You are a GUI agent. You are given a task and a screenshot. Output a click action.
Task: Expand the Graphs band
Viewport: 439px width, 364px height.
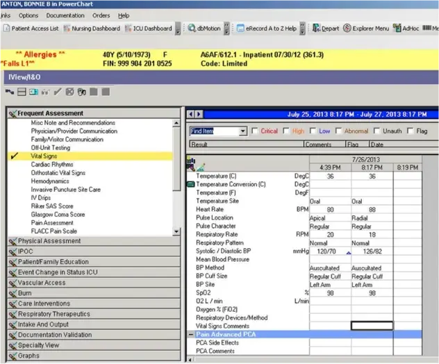[94, 356]
